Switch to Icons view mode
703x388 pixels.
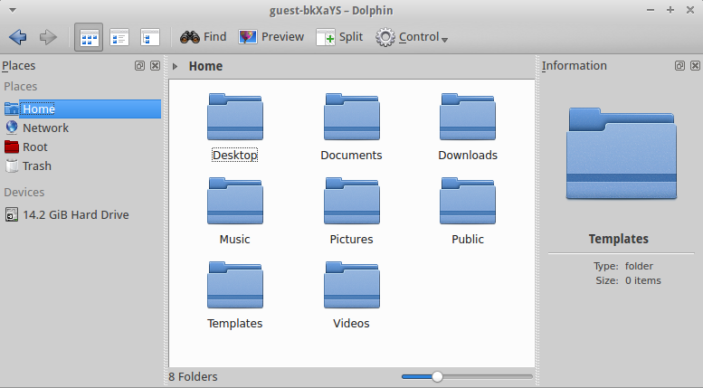tap(89, 37)
